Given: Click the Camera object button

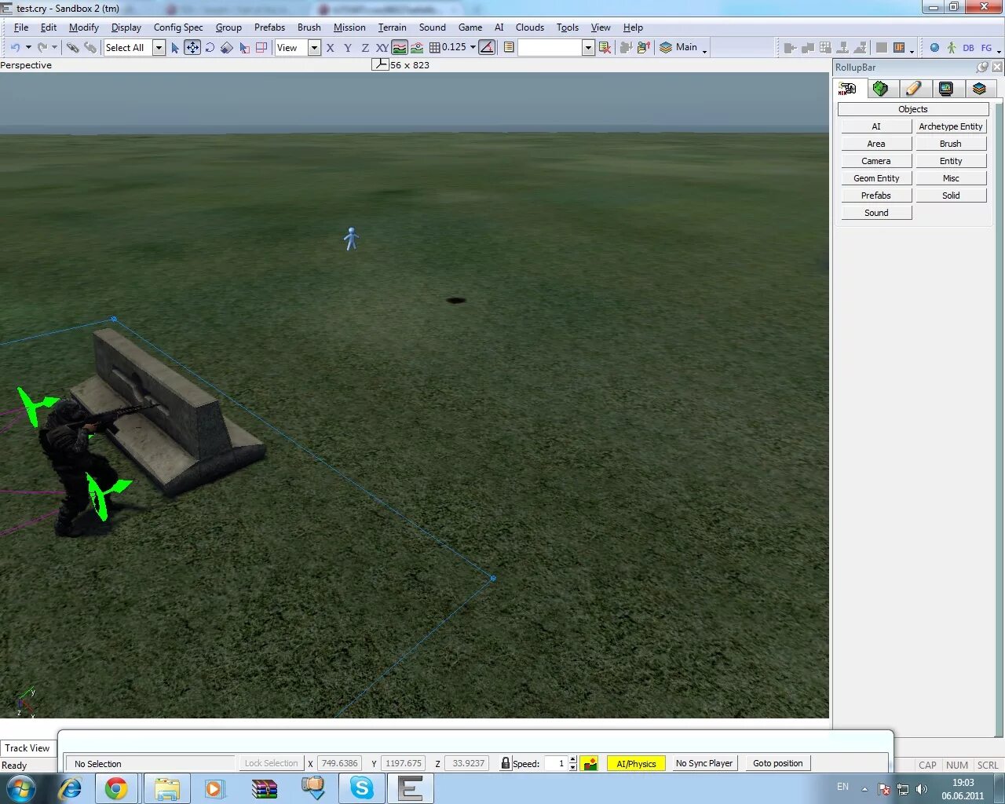Looking at the screenshot, I should coord(876,161).
